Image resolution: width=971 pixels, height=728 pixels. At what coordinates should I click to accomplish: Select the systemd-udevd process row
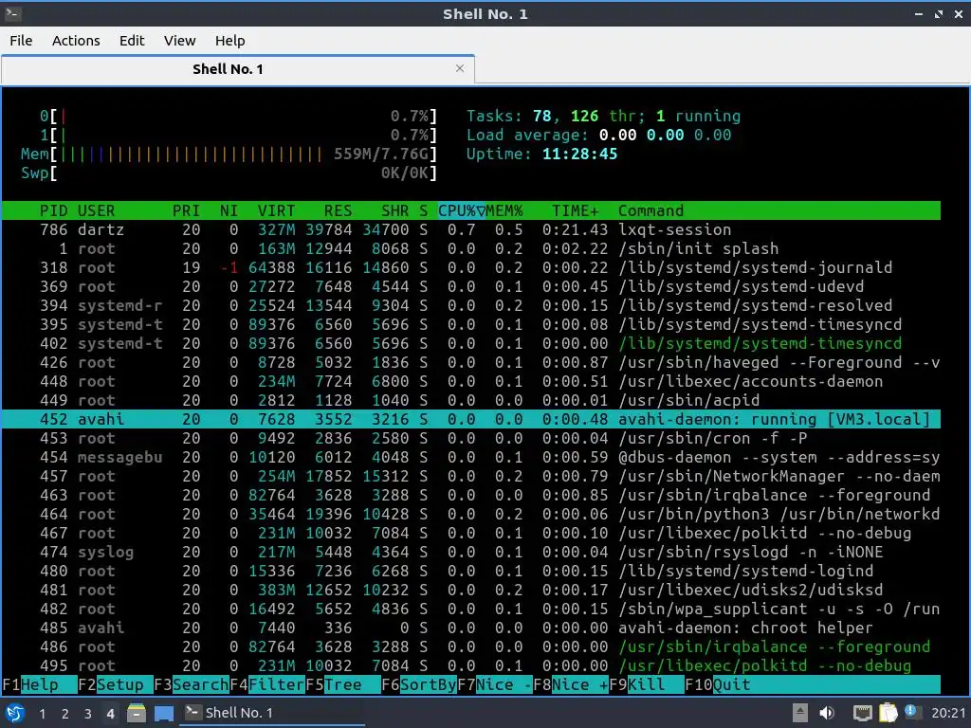pos(471,286)
